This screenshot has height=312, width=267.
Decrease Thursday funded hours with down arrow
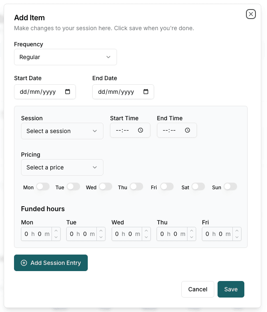[192, 237]
